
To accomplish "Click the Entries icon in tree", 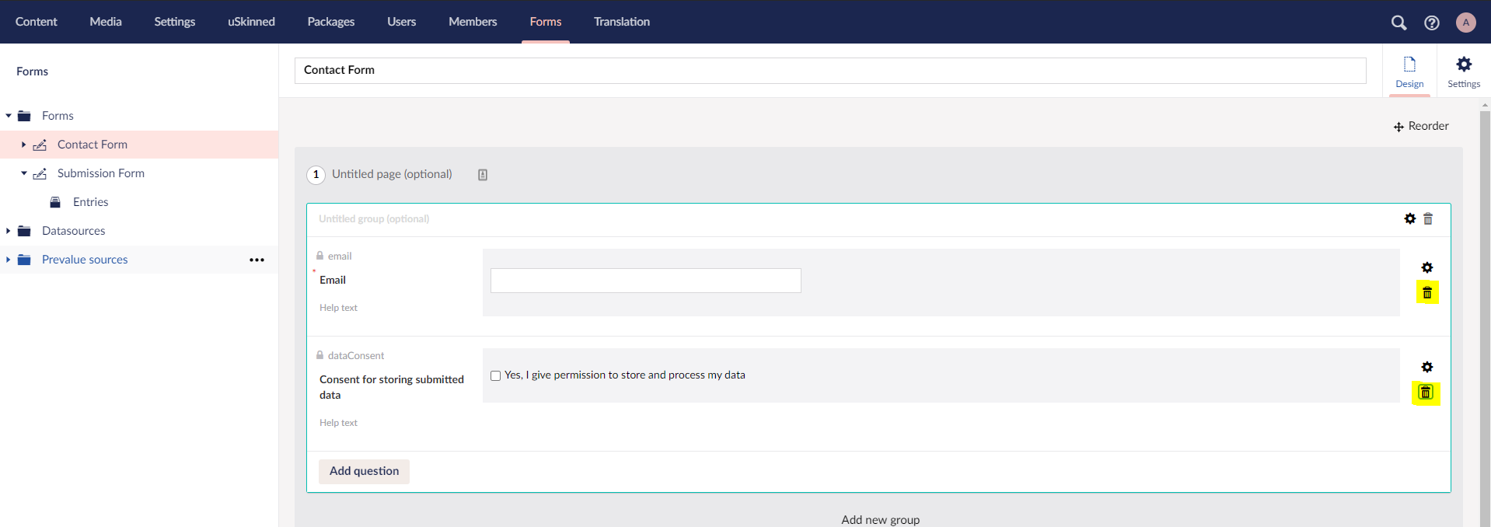I will [x=55, y=202].
